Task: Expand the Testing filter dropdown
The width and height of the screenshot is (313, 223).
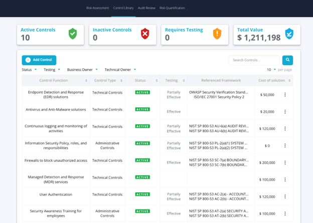Action: 51,70
